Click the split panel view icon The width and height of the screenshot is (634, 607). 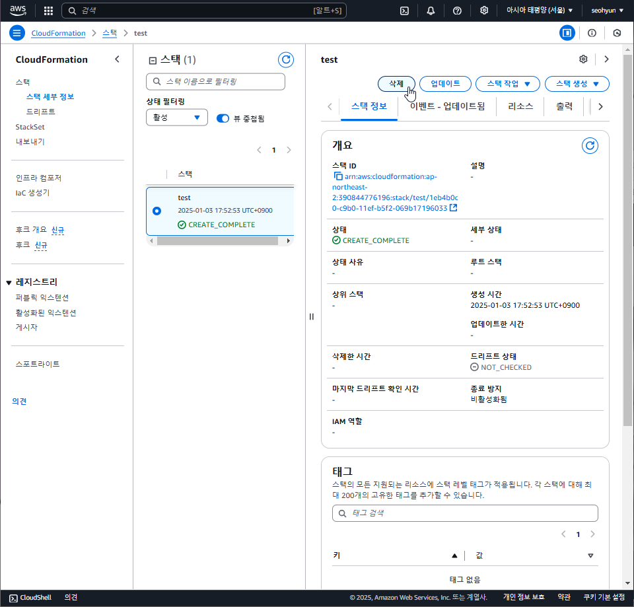(567, 33)
